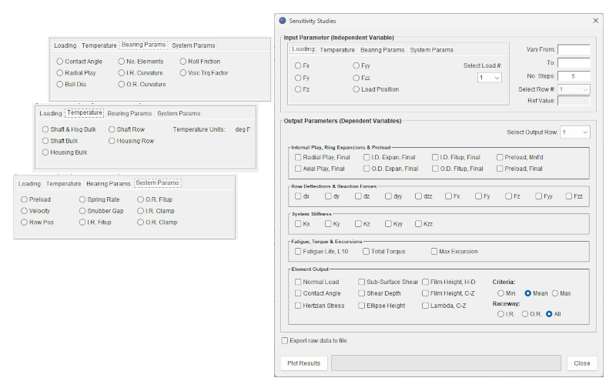
Task: Open the System Params tab in dialog
Action: (x=431, y=50)
